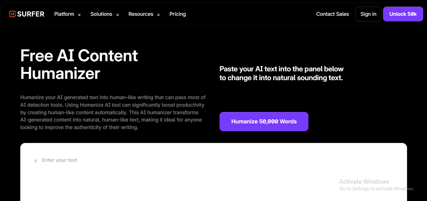Click the Free AI Content Humanizer heading

coord(79,64)
